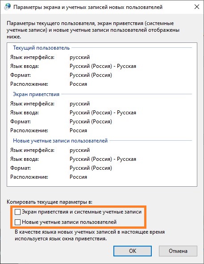This screenshot has height=264, width=204.
Task: Click the 'Язык ввода' value under 'Текущий пользователь'
Action: 103,66
